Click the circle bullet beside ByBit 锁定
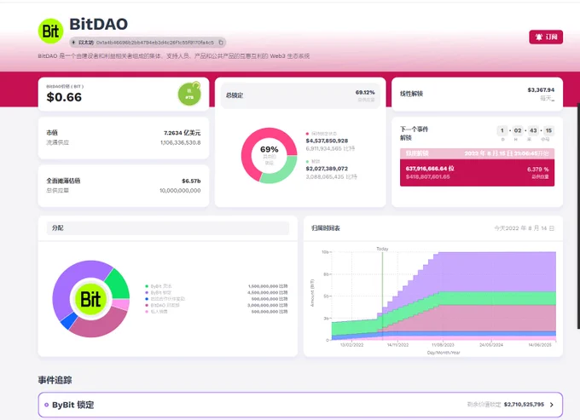Viewport: 580px width, 420px height. 46,405
